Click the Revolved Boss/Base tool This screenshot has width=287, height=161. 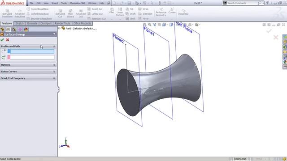coord(20,13)
